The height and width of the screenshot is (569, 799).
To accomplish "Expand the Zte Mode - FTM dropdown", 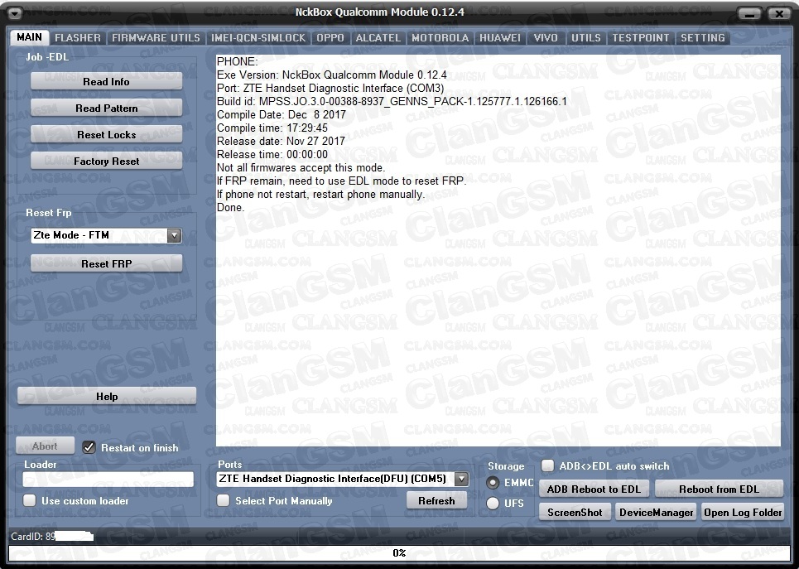I will coord(174,235).
